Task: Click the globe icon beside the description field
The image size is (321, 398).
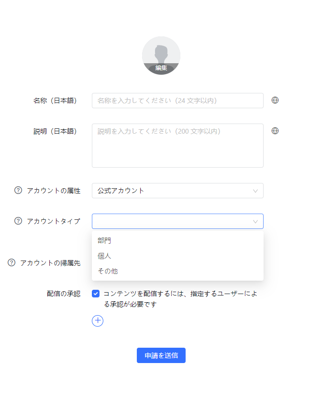Action: (275, 131)
